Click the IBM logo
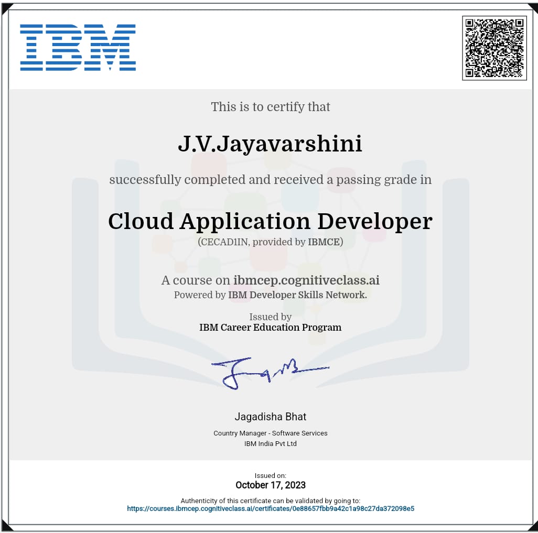 (78, 47)
